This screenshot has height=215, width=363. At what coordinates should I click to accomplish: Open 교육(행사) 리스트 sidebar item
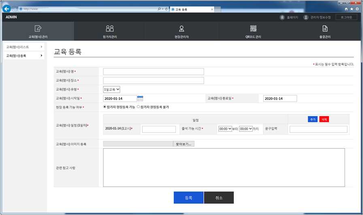tap(24, 47)
